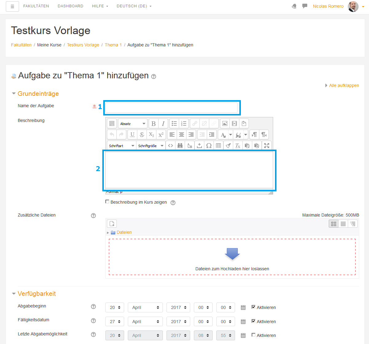The image size is (369, 344).
Task: Click the add file icon under Zusätzliche Dateien
Action: [x=112, y=224]
